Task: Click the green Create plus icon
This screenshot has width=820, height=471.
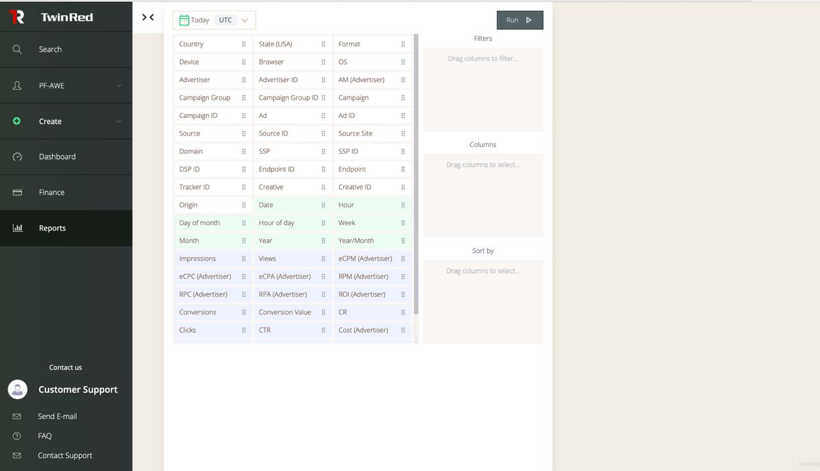Action: pos(17,121)
